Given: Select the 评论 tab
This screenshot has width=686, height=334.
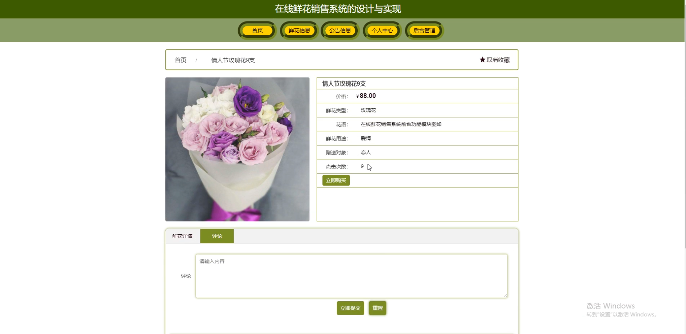Looking at the screenshot, I should tap(217, 236).
